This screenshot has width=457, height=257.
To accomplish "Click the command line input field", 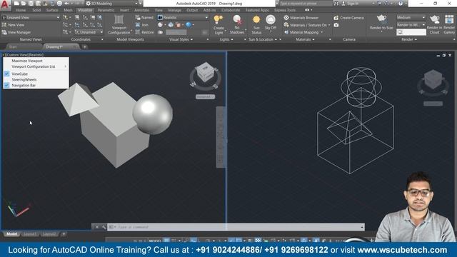I will 236,227.
